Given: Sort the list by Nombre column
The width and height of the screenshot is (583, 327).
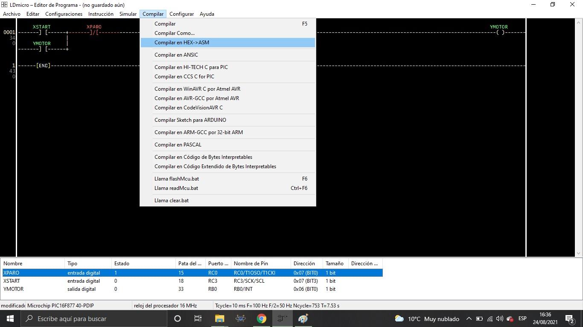Looking at the screenshot, I should (33, 264).
